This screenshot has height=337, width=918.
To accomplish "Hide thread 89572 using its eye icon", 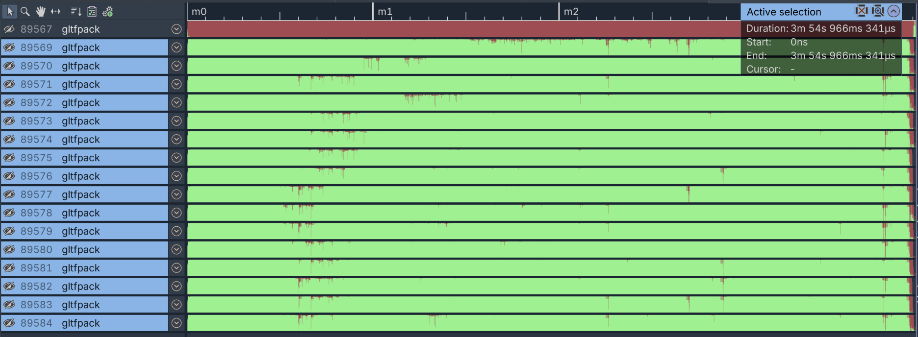I will [9, 103].
